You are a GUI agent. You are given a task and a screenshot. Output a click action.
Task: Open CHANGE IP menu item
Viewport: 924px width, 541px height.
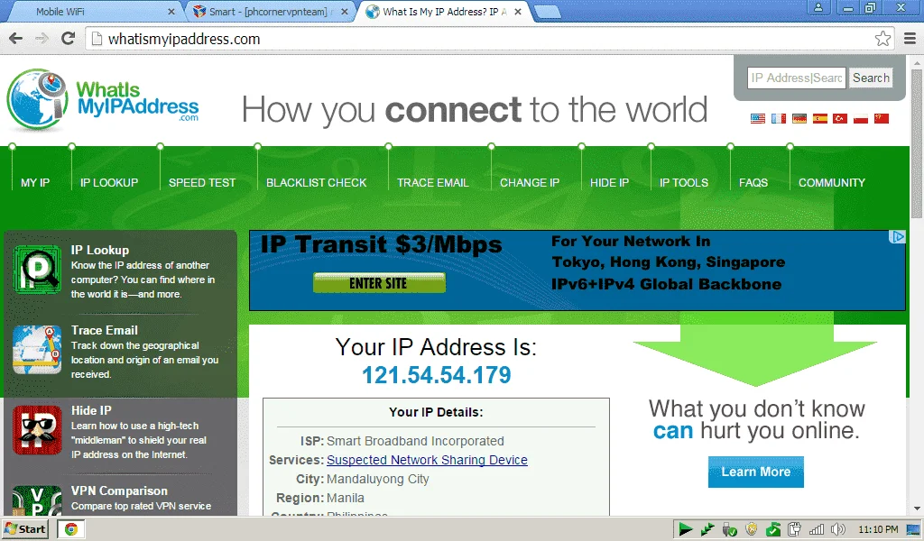tap(530, 182)
